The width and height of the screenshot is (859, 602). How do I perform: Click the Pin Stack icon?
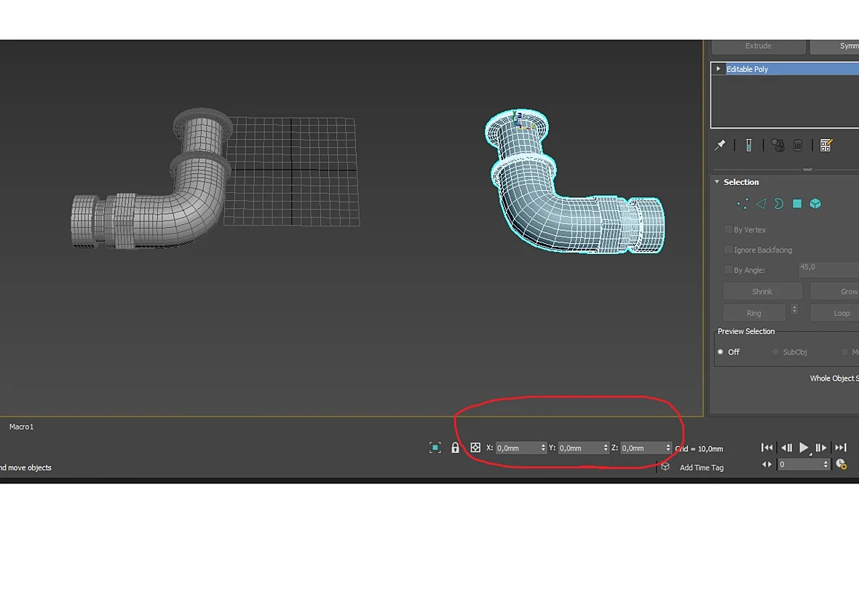[720, 145]
